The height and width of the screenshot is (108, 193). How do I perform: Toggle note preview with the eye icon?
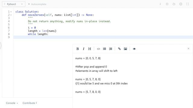pos(134,49)
